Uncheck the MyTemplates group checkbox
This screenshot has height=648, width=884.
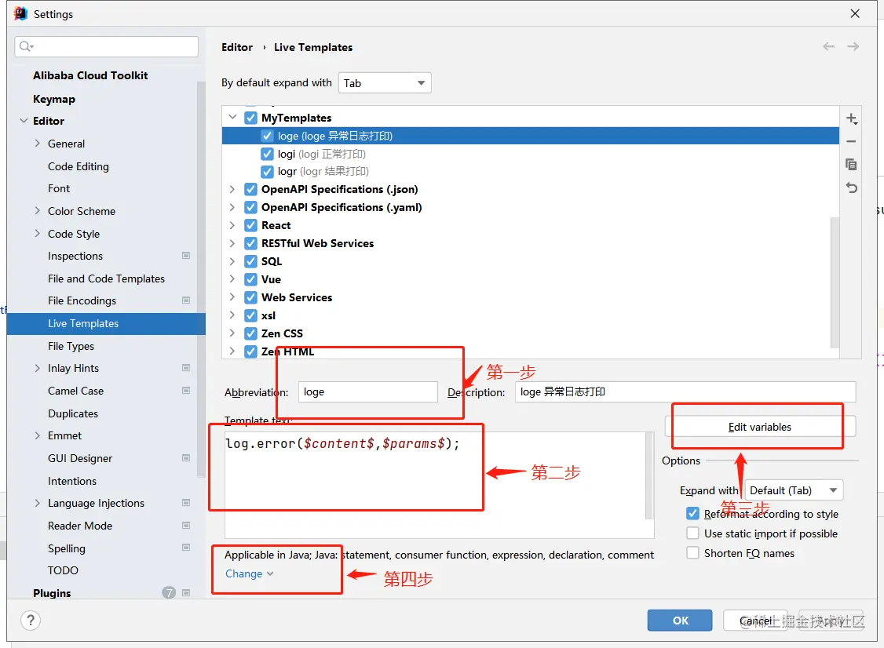click(251, 118)
